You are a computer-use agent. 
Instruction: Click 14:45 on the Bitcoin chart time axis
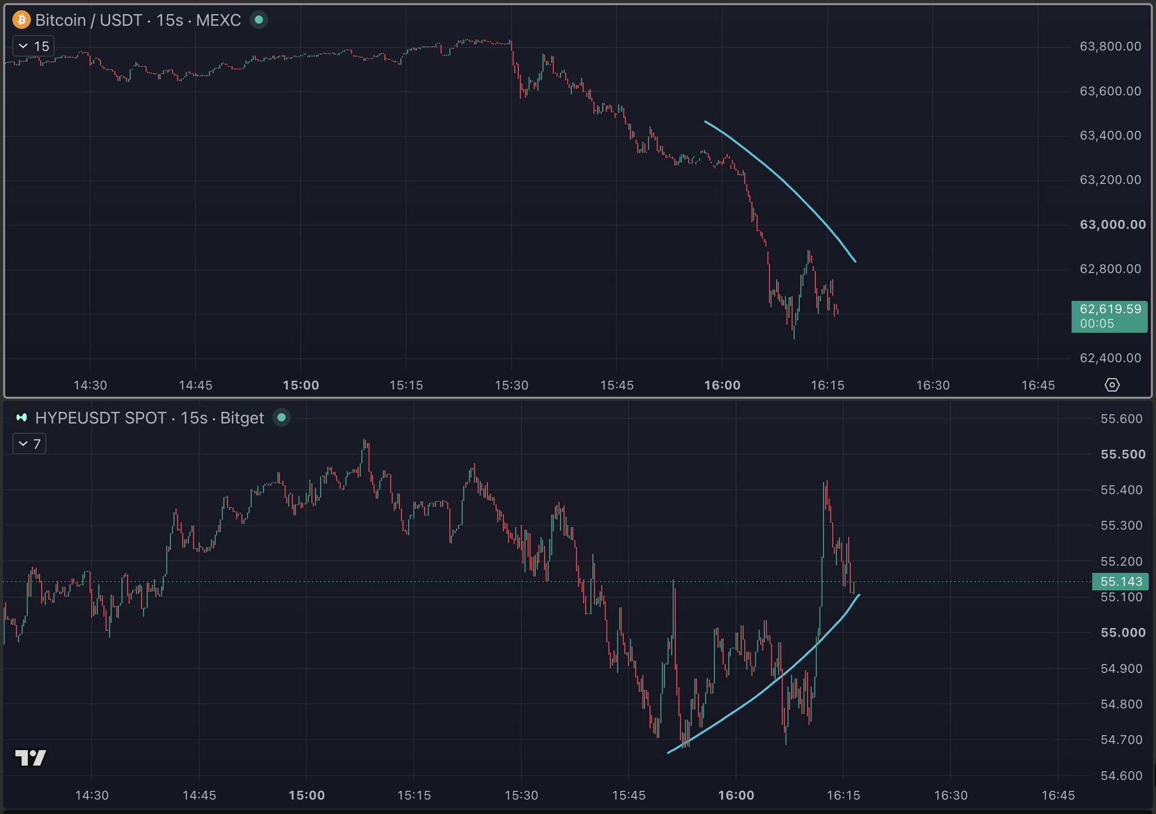click(195, 385)
